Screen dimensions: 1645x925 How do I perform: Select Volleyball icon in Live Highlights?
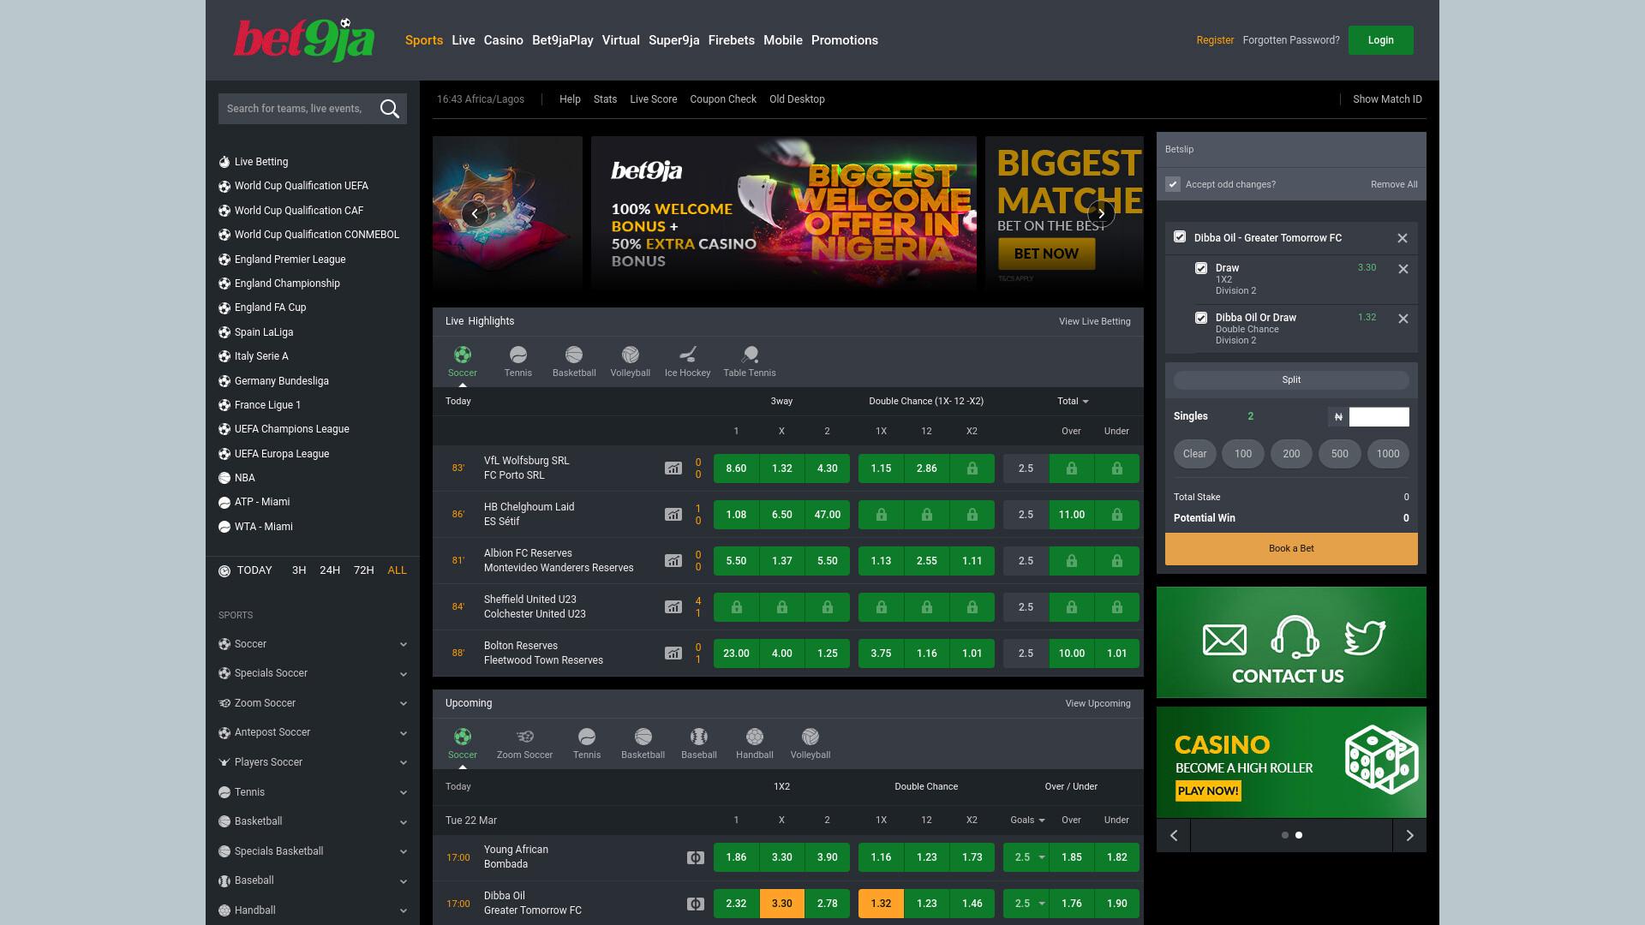click(631, 355)
